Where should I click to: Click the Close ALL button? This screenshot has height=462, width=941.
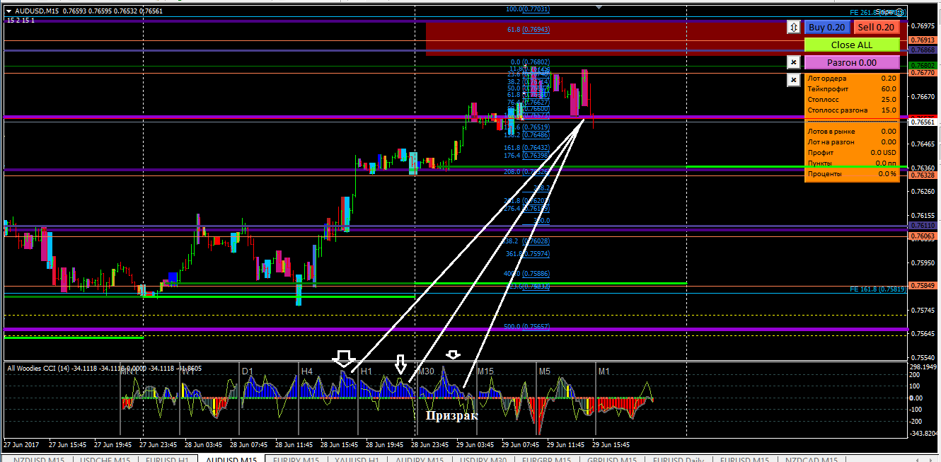(x=852, y=45)
